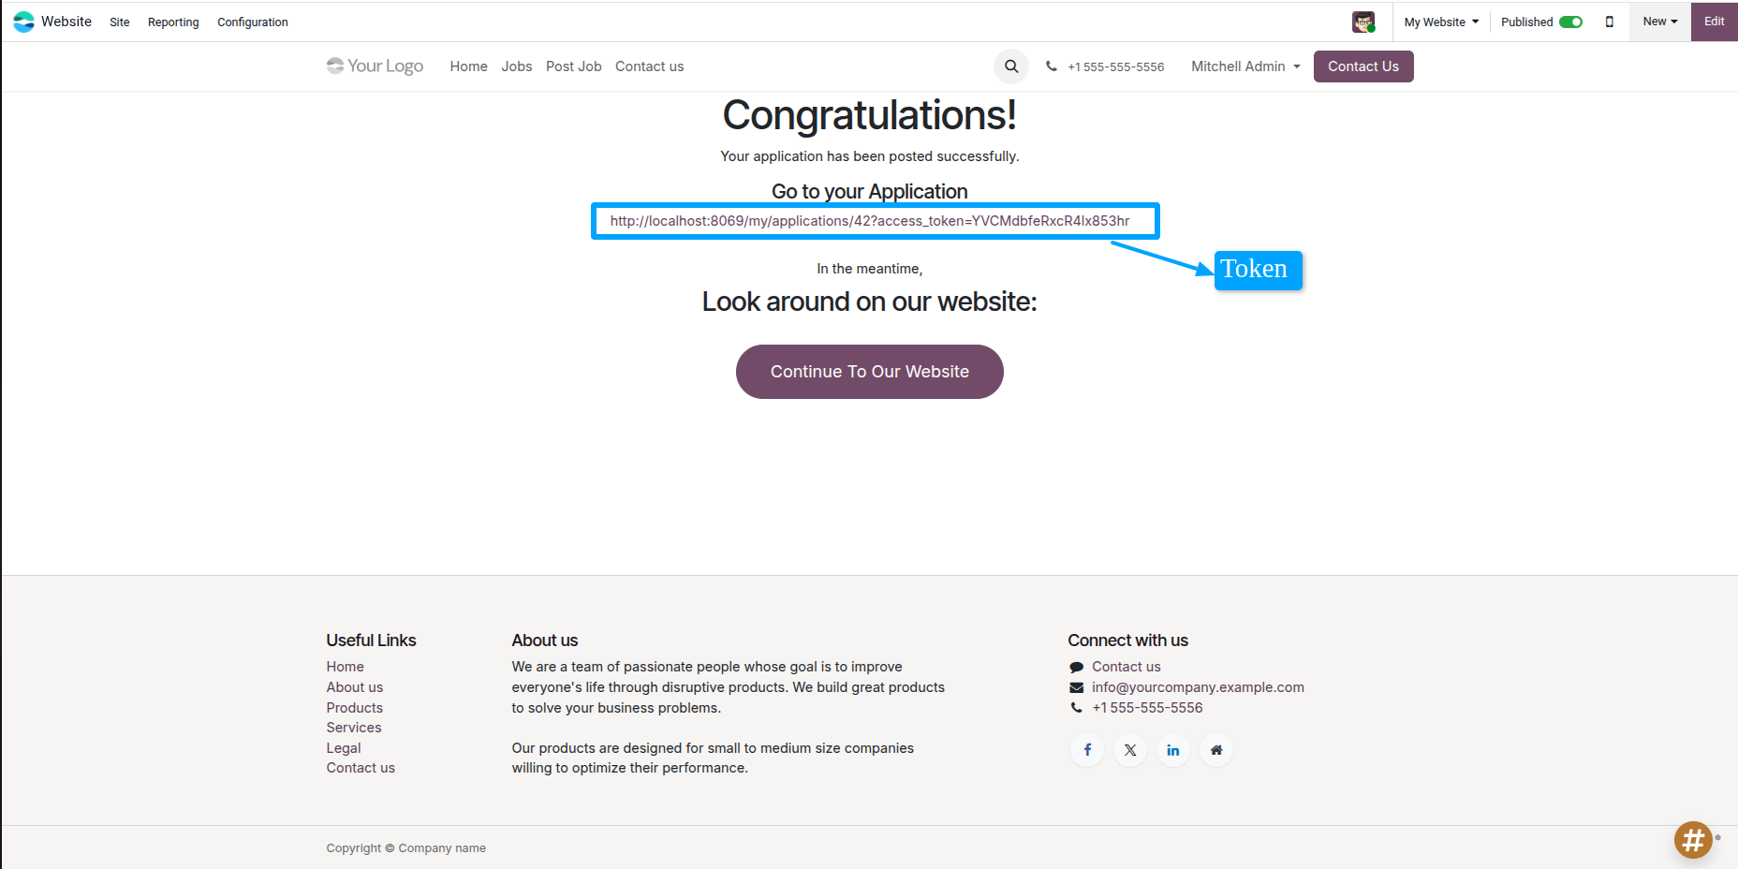Open the New content dropdown
The height and width of the screenshot is (869, 1738).
pos(1660,22)
